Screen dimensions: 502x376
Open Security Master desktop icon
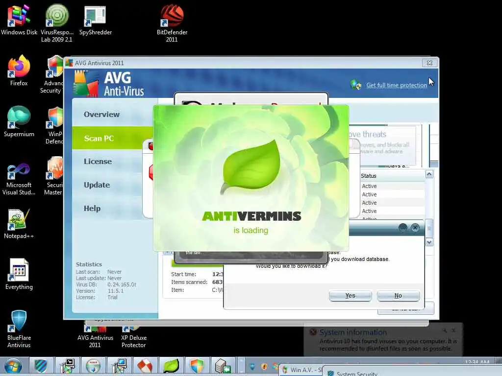click(54, 176)
